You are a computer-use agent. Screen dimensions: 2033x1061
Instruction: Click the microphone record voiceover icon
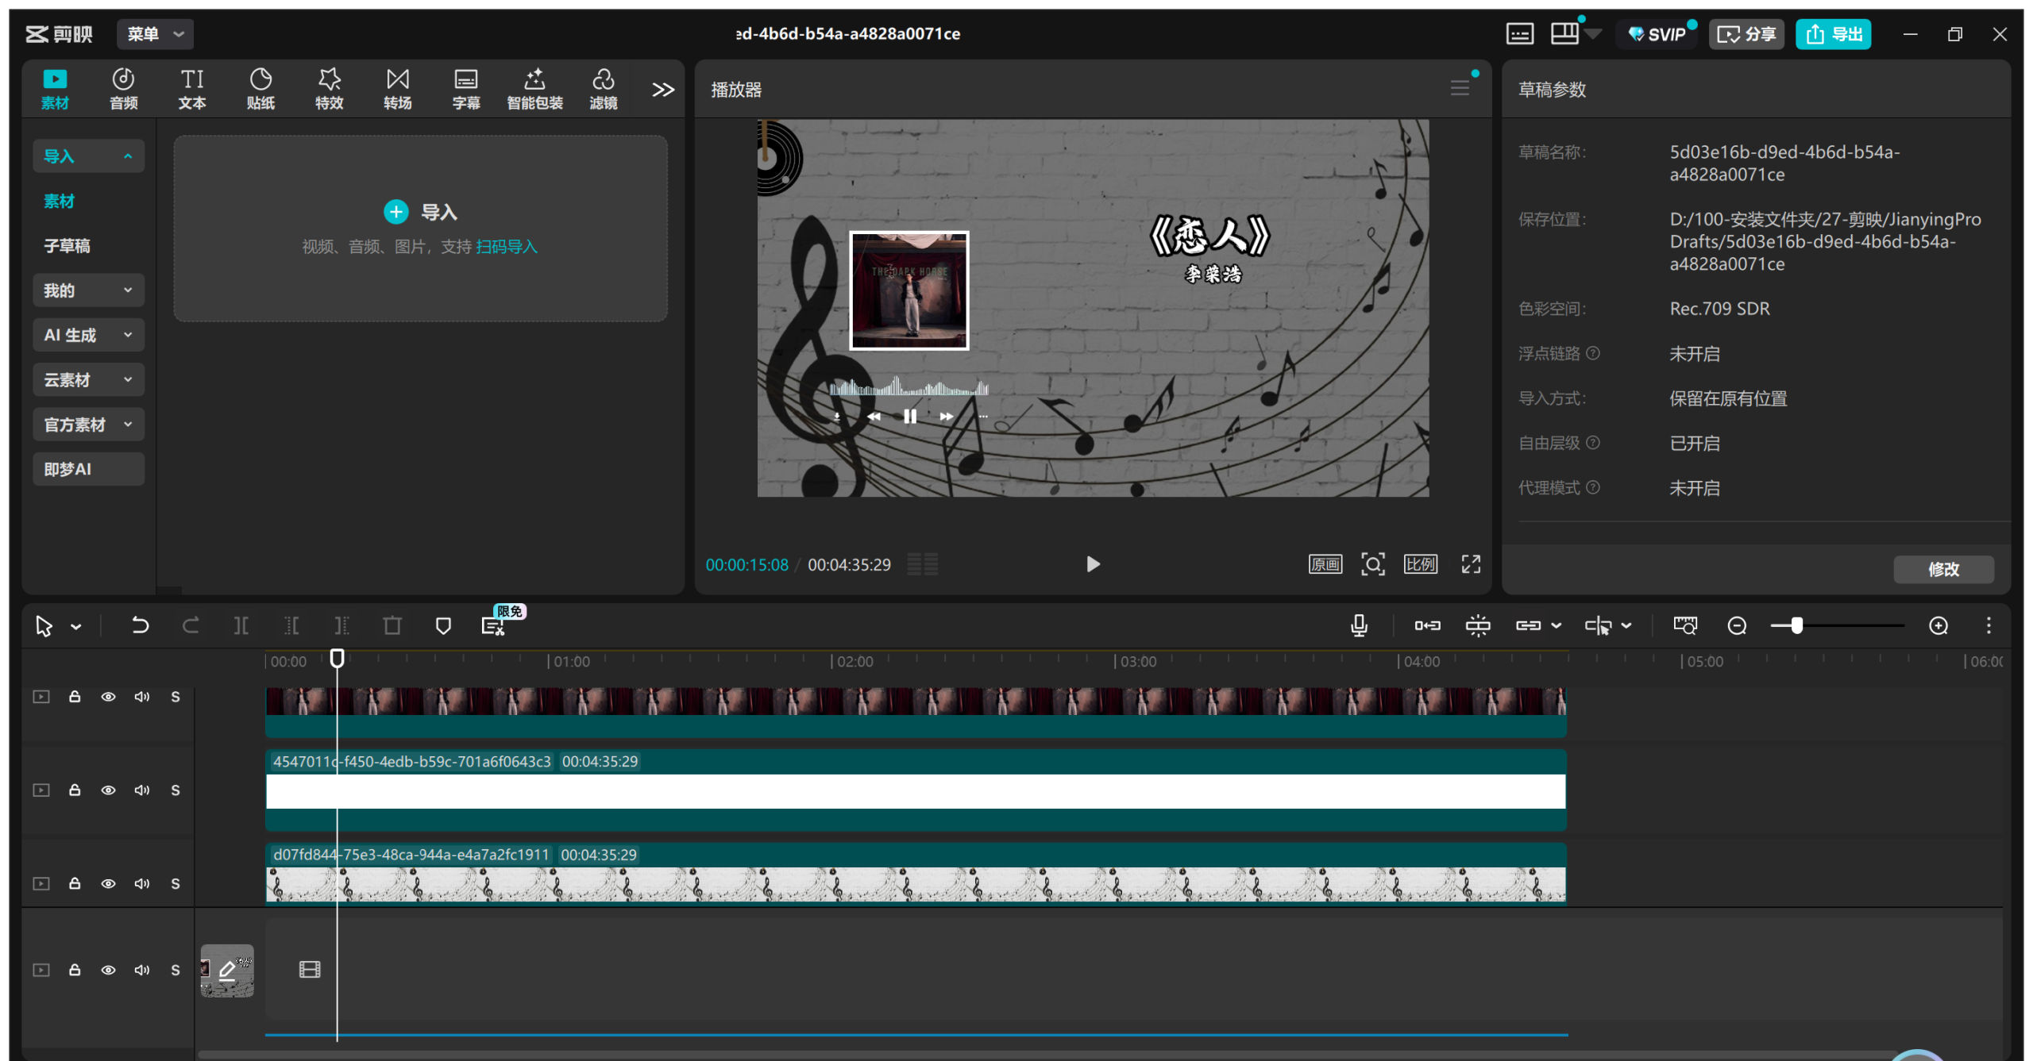click(1359, 626)
